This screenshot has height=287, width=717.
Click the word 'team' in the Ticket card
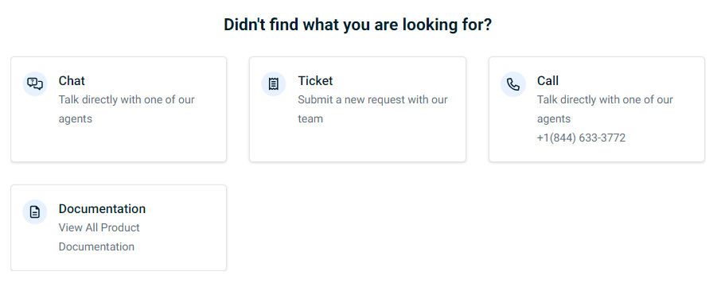(x=310, y=118)
